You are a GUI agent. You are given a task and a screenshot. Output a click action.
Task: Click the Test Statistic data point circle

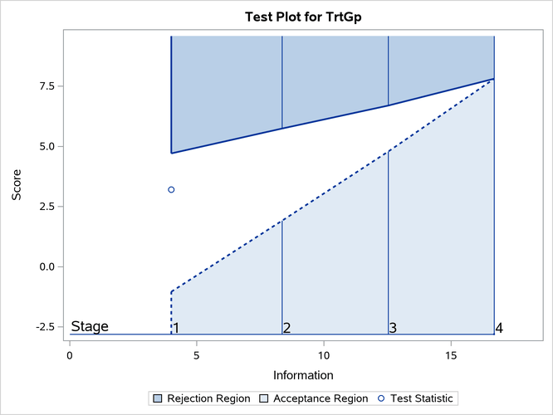point(171,189)
